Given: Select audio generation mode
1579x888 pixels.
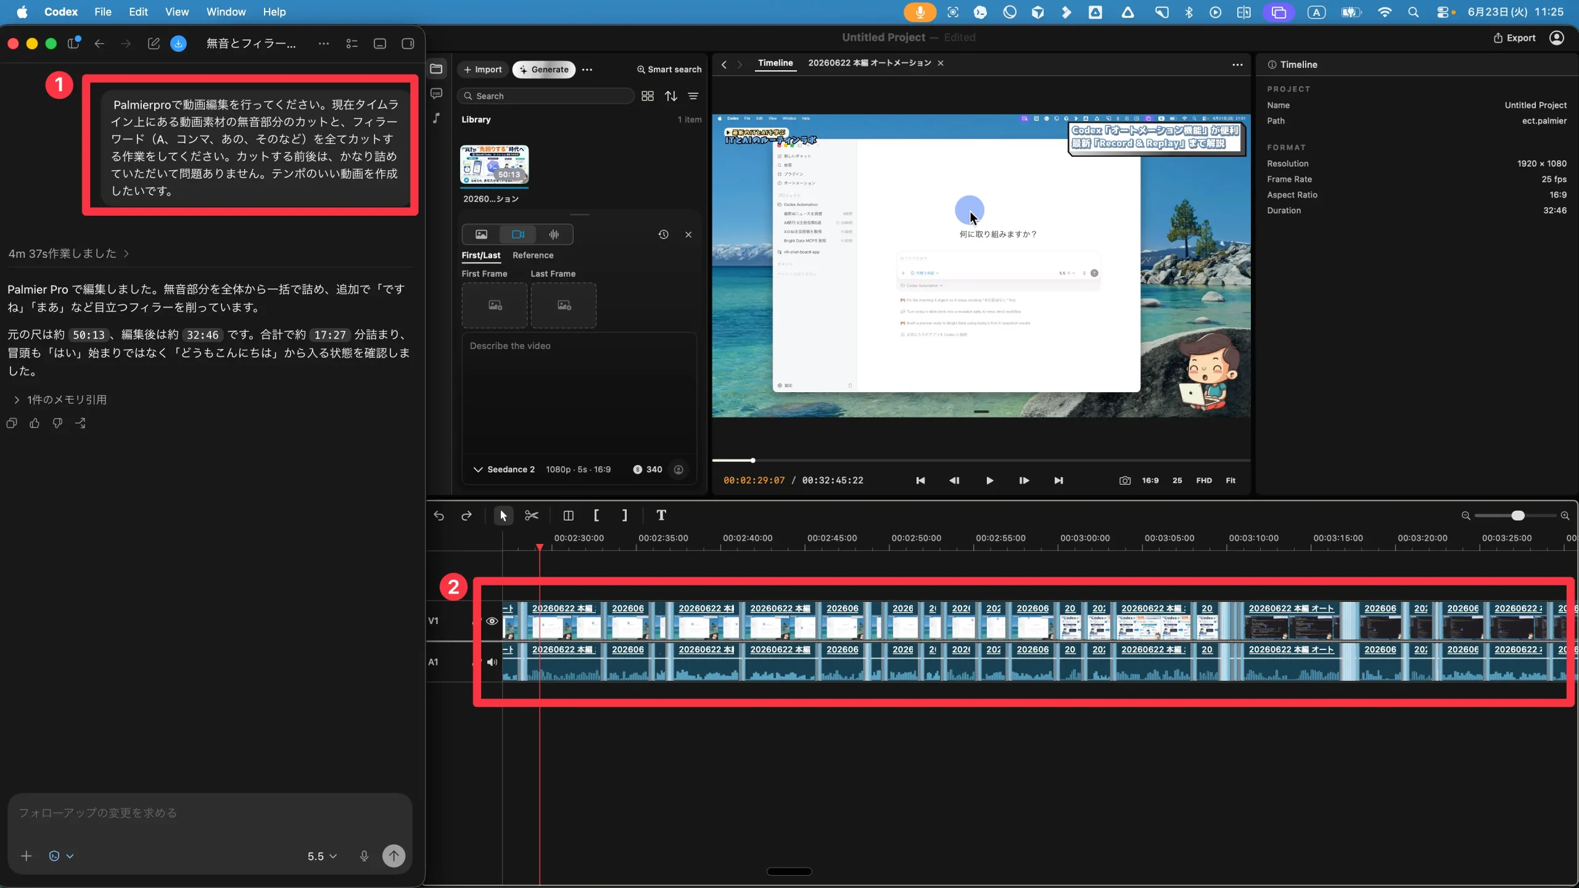Looking at the screenshot, I should pos(554,234).
